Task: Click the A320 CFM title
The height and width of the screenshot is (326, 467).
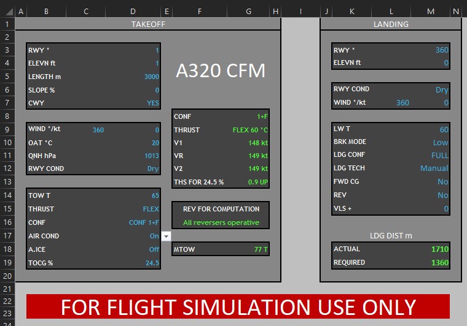Action: (221, 70)
